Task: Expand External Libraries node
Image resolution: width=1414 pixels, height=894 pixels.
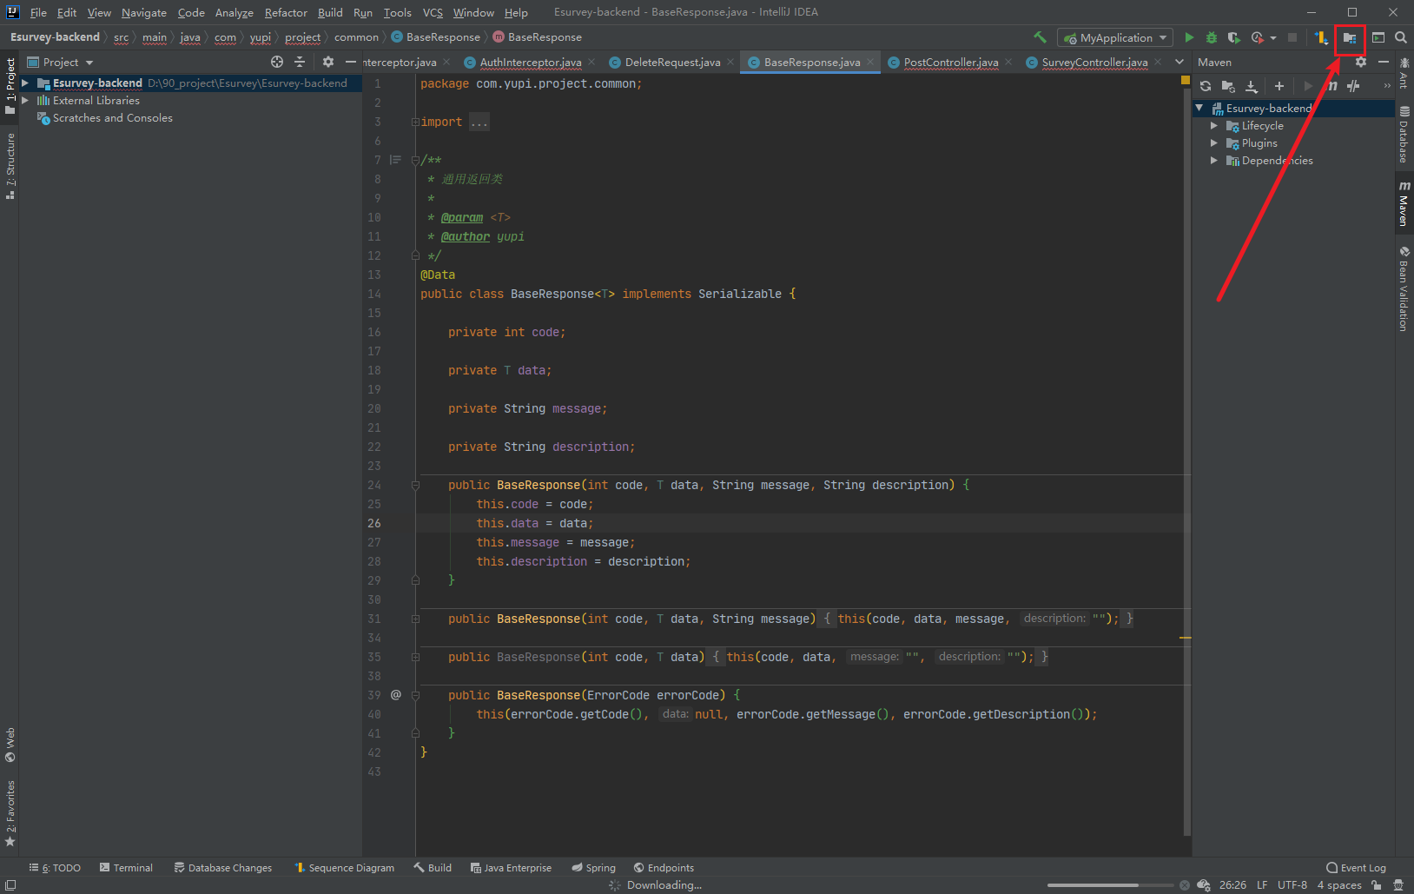Action: pos(25,101)
